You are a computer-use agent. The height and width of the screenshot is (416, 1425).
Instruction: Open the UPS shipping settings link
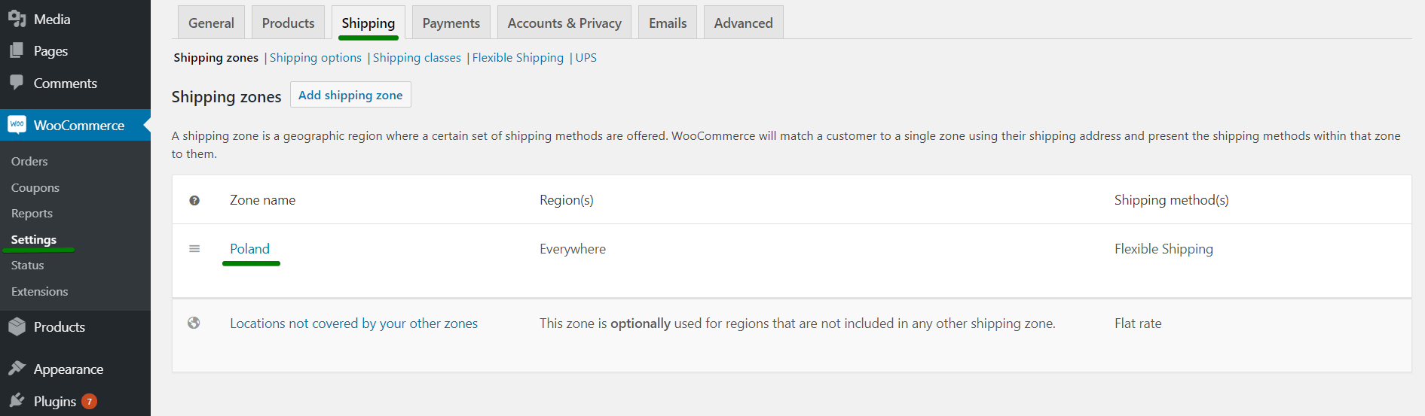click(x=586, y=58)
